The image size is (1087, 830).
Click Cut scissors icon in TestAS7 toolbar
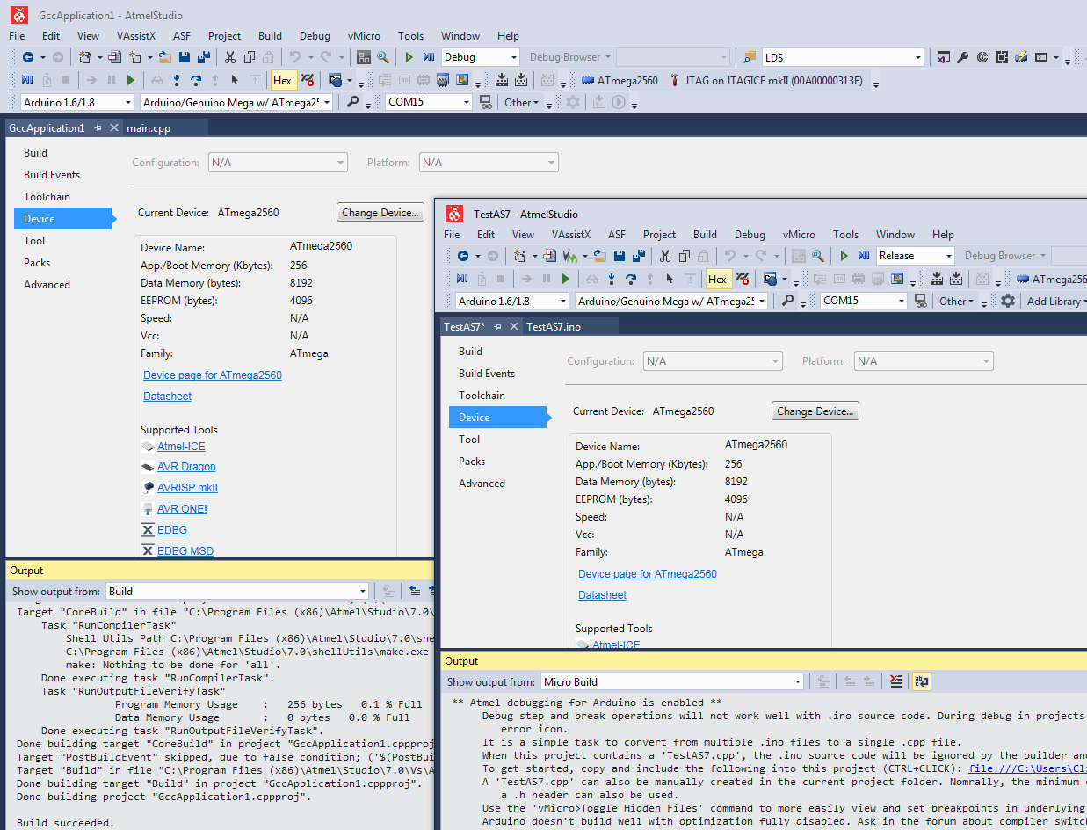click(664, 256)
